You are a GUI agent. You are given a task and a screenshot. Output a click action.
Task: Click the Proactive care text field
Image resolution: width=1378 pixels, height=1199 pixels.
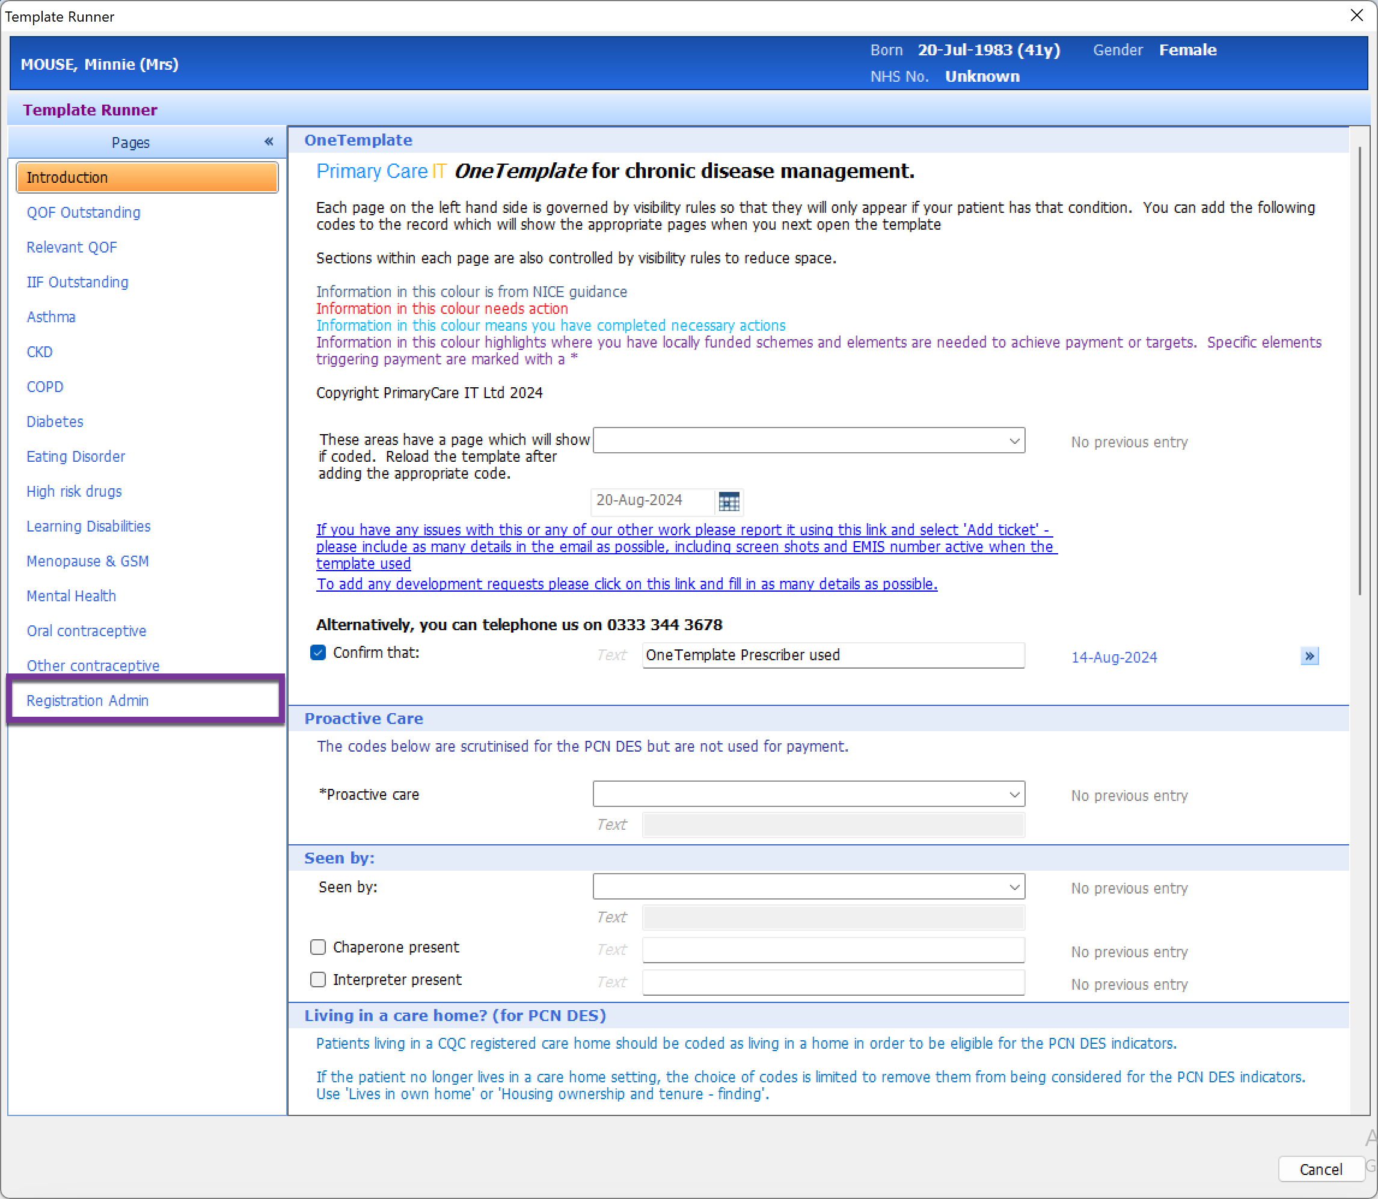(833, 825)
